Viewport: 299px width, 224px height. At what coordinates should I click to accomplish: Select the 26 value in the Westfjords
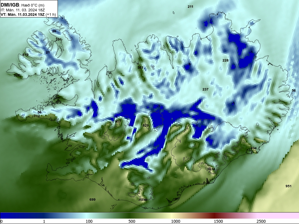pyautogui.click(x=54, y=31)
